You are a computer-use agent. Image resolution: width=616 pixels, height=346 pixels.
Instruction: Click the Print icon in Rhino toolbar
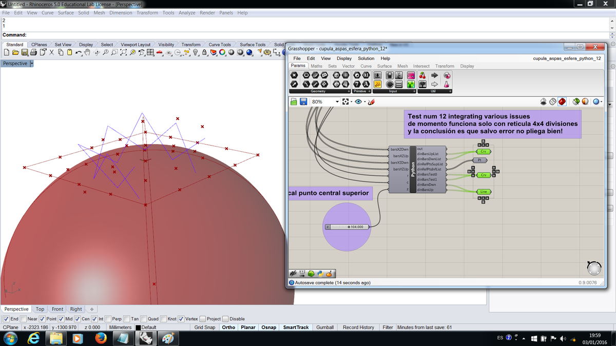pos(33,52)
